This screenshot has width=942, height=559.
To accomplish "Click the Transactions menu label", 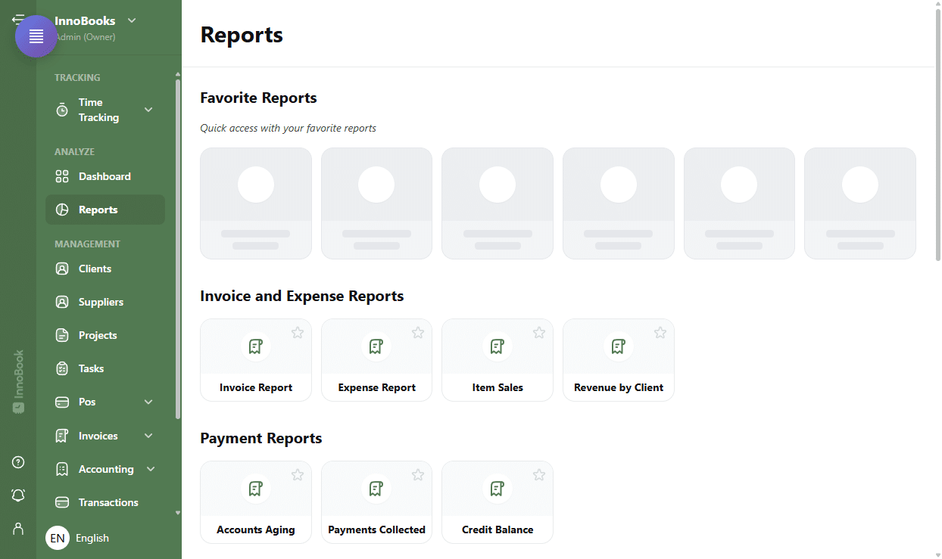I will coord(108,502).
